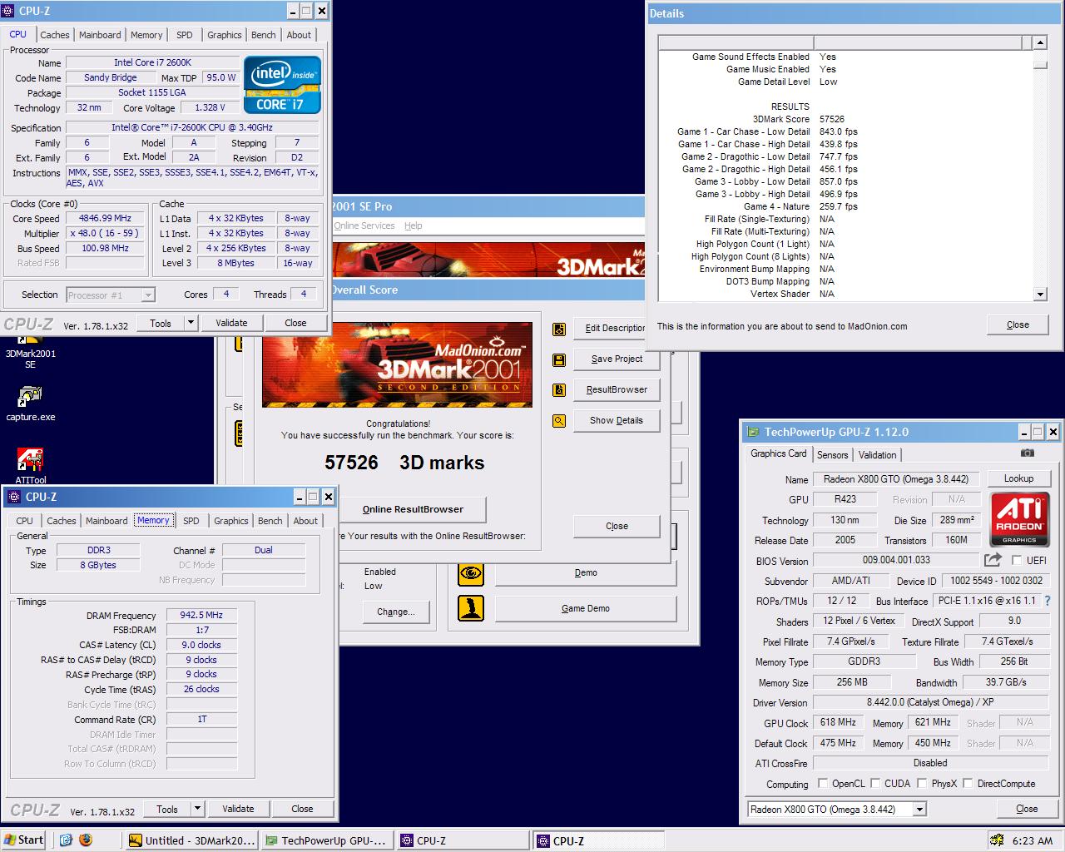The width and height of the screenshot is (1065, 852).
Task: Click the CPU-Z top window title icon
Action: (8, 11)
